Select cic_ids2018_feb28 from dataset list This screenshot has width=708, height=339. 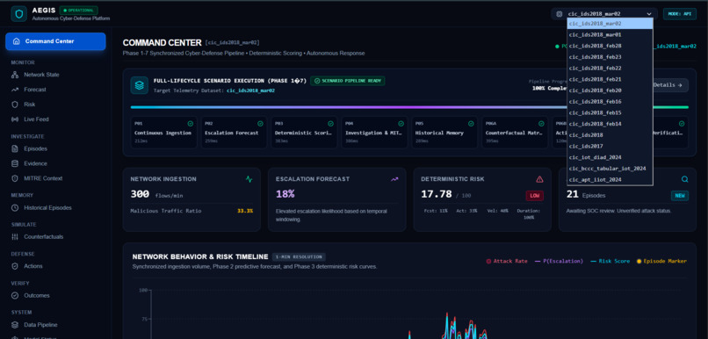pyautogui.click(x=610, y=46)
